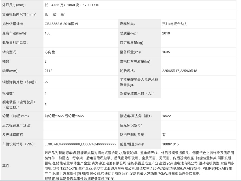The height and width of the screenshot is (181, 241).
Task: Click the 防抱死制动系统 label
Action: 133,135
